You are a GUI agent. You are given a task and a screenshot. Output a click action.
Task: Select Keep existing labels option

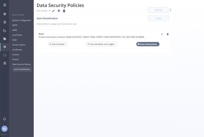click(x=148, y=44)
